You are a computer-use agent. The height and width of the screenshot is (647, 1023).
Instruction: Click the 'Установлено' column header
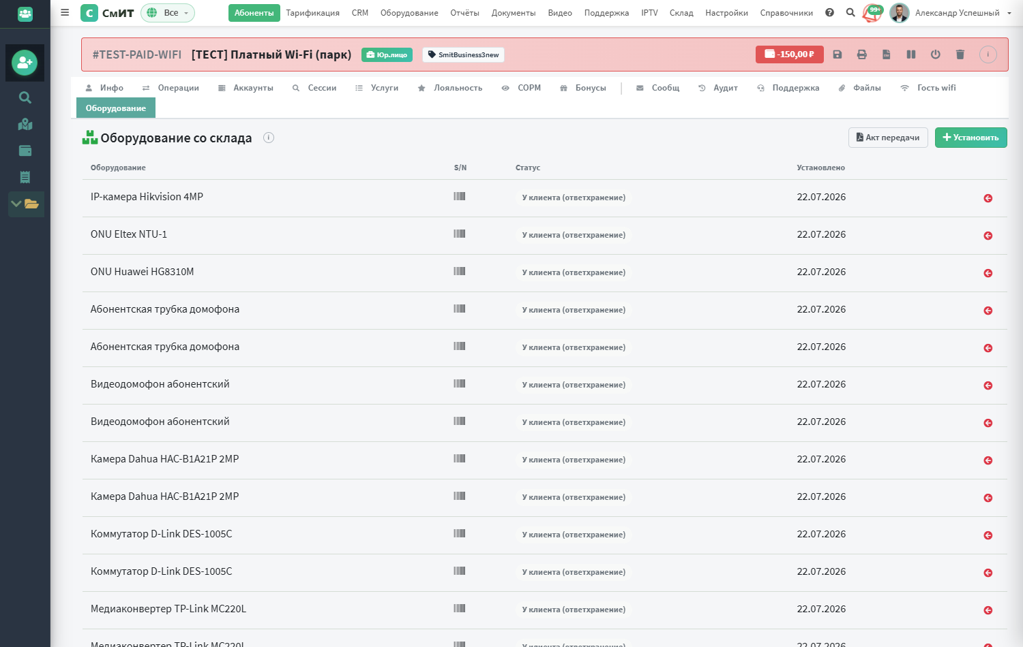coord(821,168)
